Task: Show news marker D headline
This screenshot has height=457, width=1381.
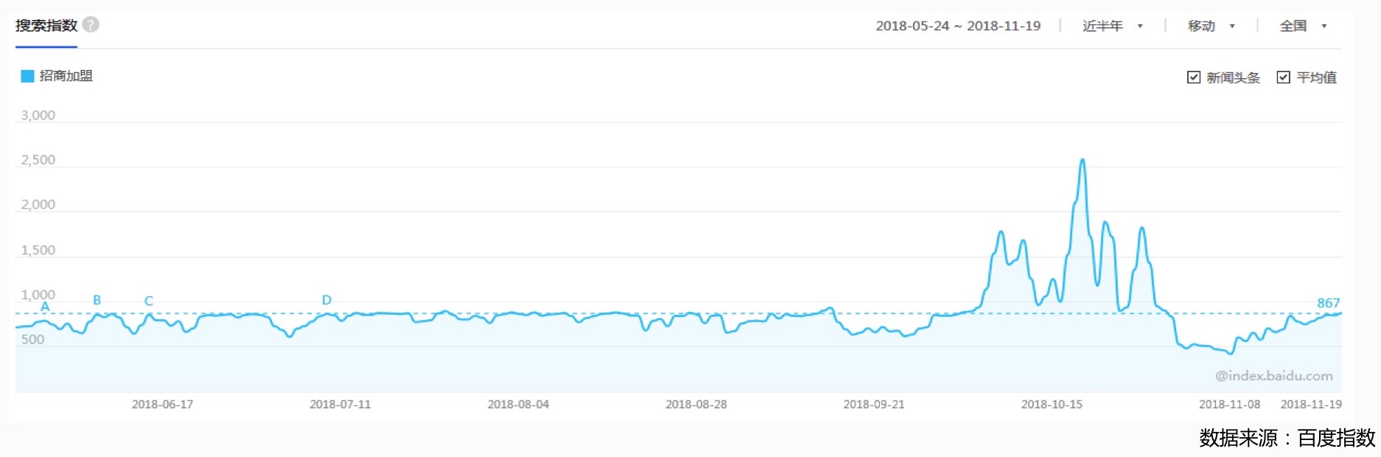Action: click(x=326, y=300)
